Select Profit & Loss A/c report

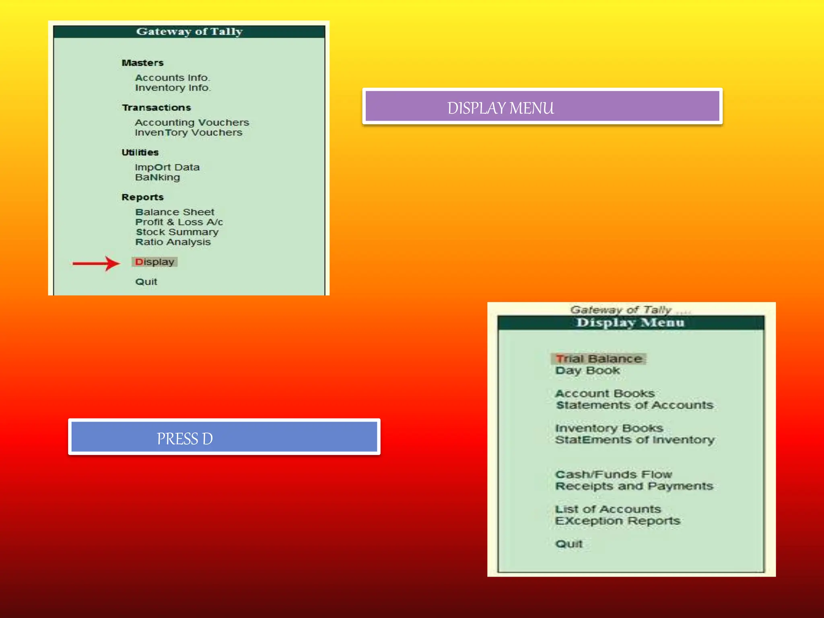[x=179, y=222]
